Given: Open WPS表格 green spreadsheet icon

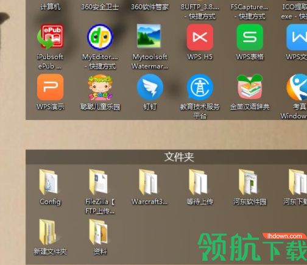Looking at the screenshot, I should [x=250, y=37].
